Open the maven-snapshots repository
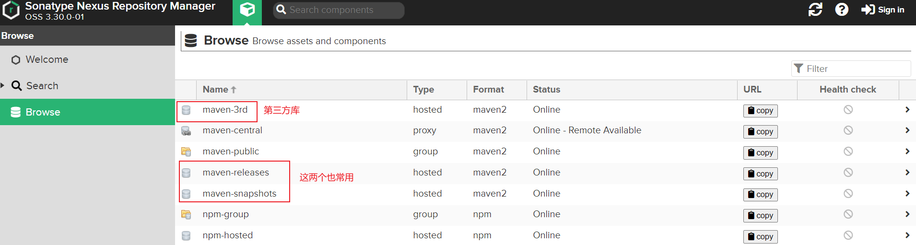Screen dimensions: 916x245 click(239, 194)
